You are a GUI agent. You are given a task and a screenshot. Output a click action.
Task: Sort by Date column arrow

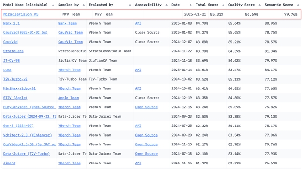190,5
